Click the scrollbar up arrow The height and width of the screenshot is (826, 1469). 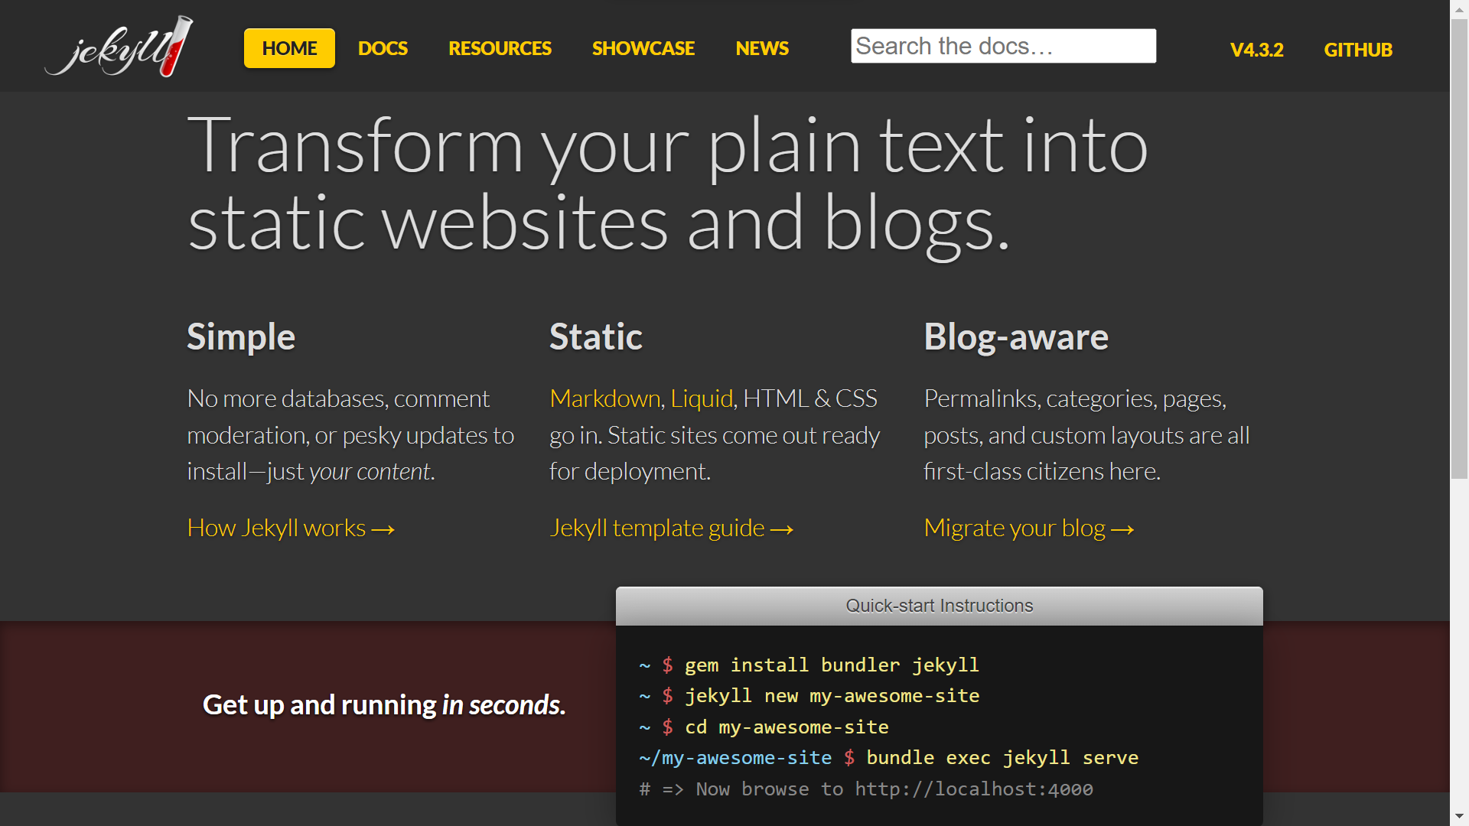pos(1460,9)
